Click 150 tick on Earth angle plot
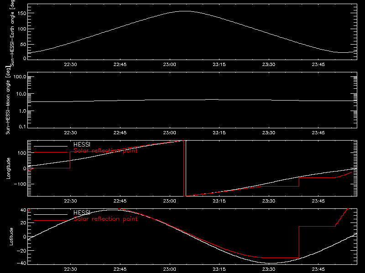This screenshot has width=365, height=273. click(23, 13)
